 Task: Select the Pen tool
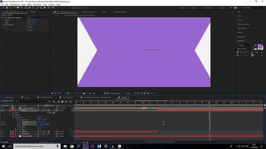pyautogui.click(x=30, y=8)
